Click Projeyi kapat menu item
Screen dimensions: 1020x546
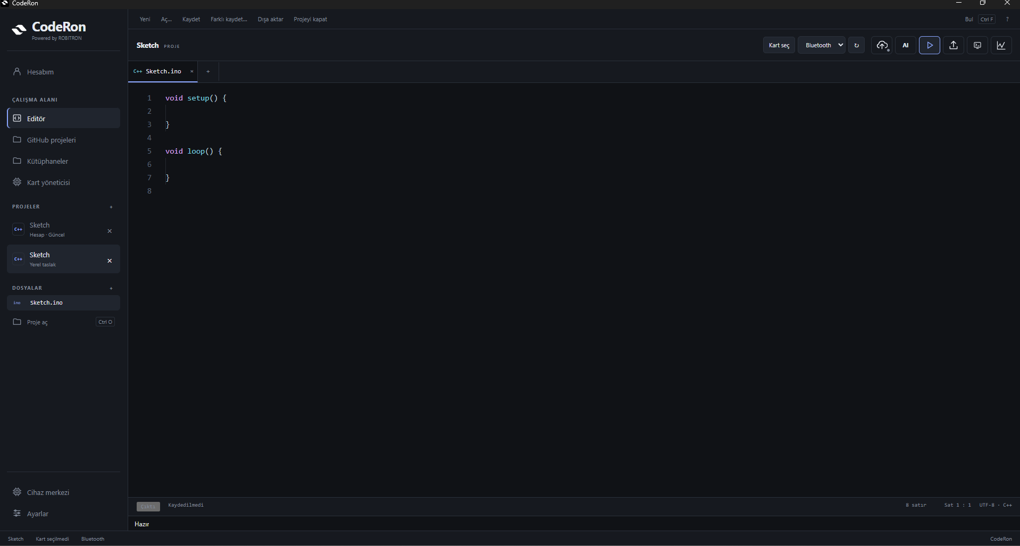tap(310, 19)
